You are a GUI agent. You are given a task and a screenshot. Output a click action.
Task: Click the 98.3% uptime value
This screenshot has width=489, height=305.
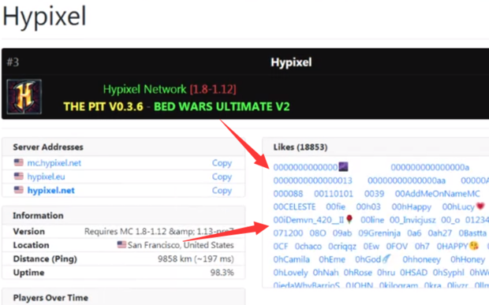point(222,273)
